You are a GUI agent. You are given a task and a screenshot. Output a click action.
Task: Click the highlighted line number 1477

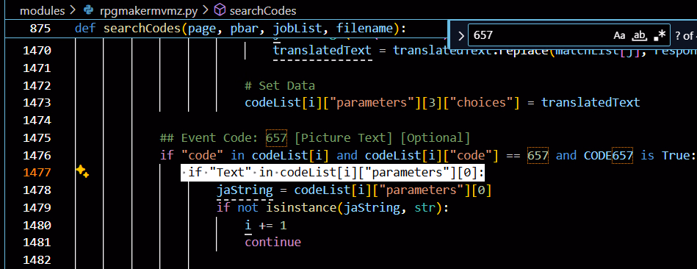point(37,173)
